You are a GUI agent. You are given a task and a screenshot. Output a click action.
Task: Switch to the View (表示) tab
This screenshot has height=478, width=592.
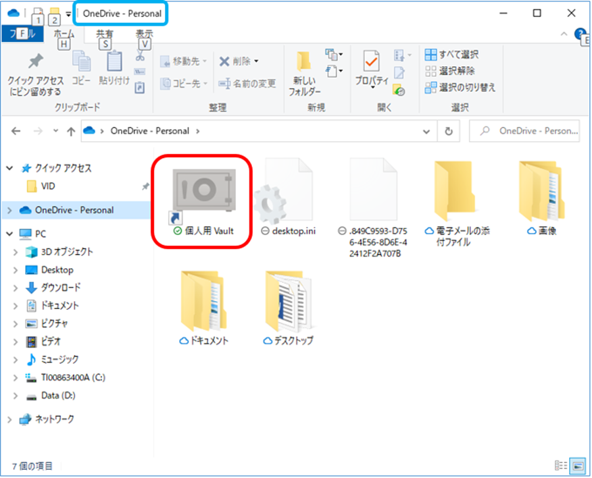pyautogui.click(x=144, y=34)
